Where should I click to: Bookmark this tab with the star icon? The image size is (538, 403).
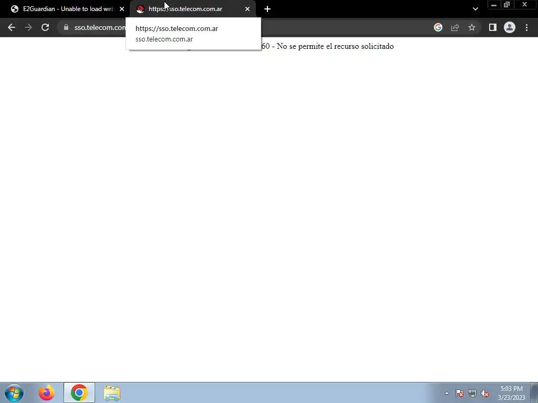[472, 27]
